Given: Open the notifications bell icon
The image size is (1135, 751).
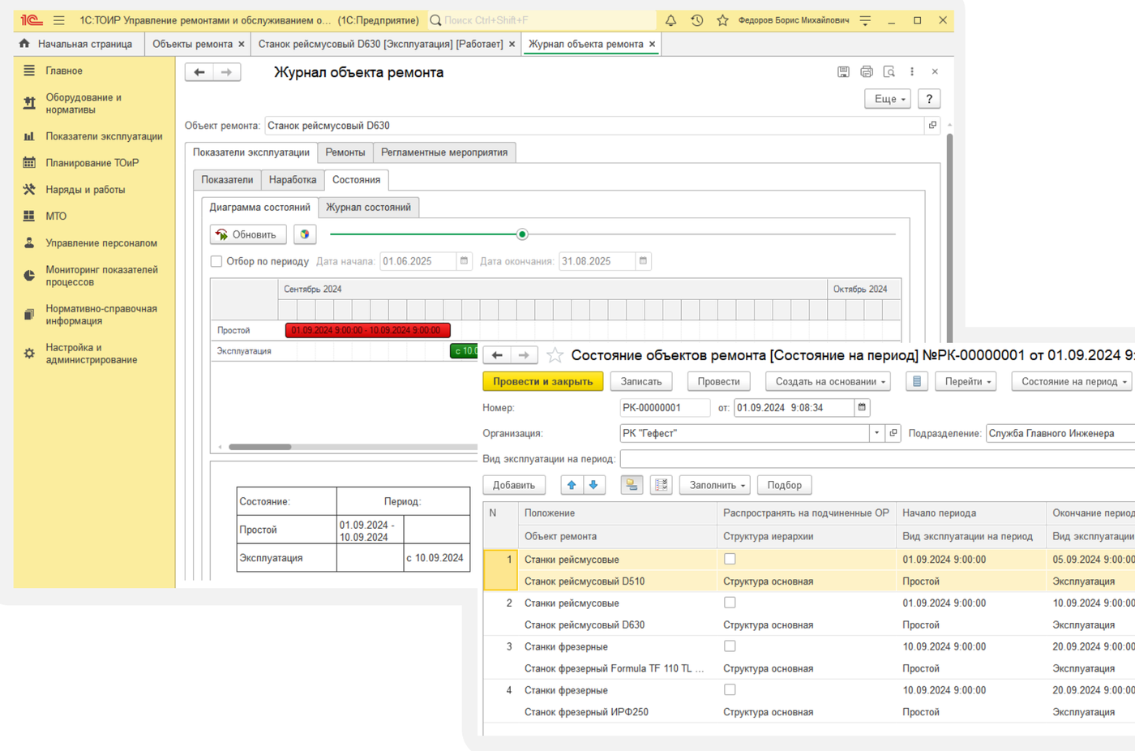Looking at the screenshot, I should tap(670, 20).
